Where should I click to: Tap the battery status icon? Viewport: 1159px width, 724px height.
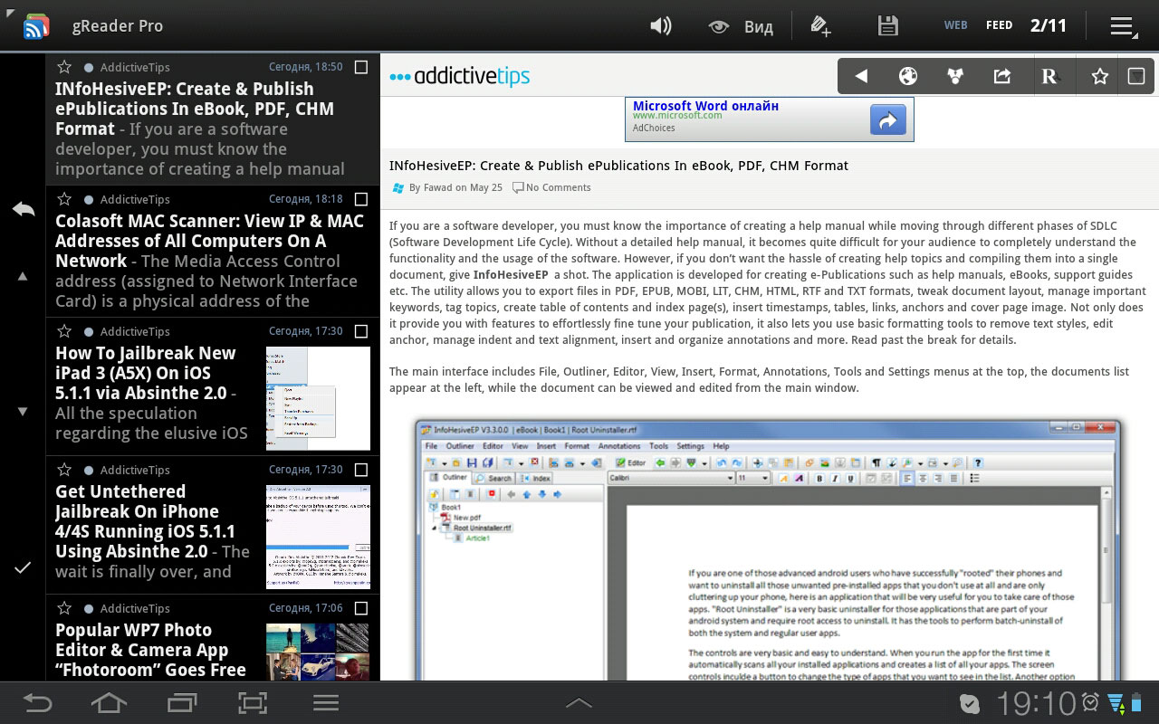pyautogui.click(x=1137, y=703)
